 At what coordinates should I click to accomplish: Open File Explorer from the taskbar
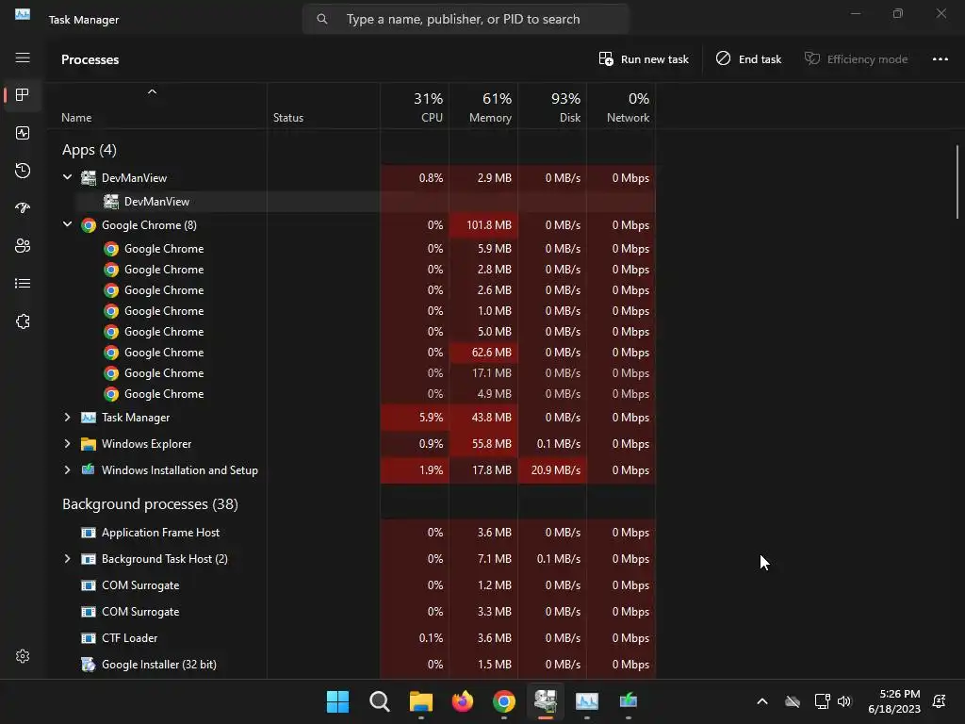coord(421,701)
